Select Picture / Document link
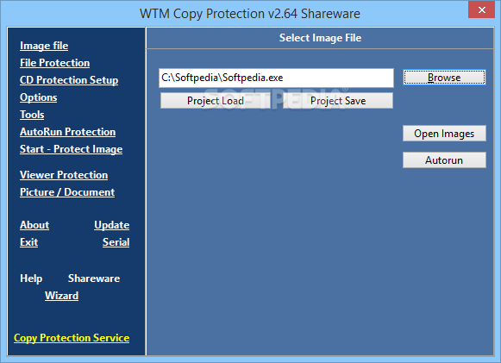Image resolution: width=501 pixels, height=363 pixels. click(67, 192)
